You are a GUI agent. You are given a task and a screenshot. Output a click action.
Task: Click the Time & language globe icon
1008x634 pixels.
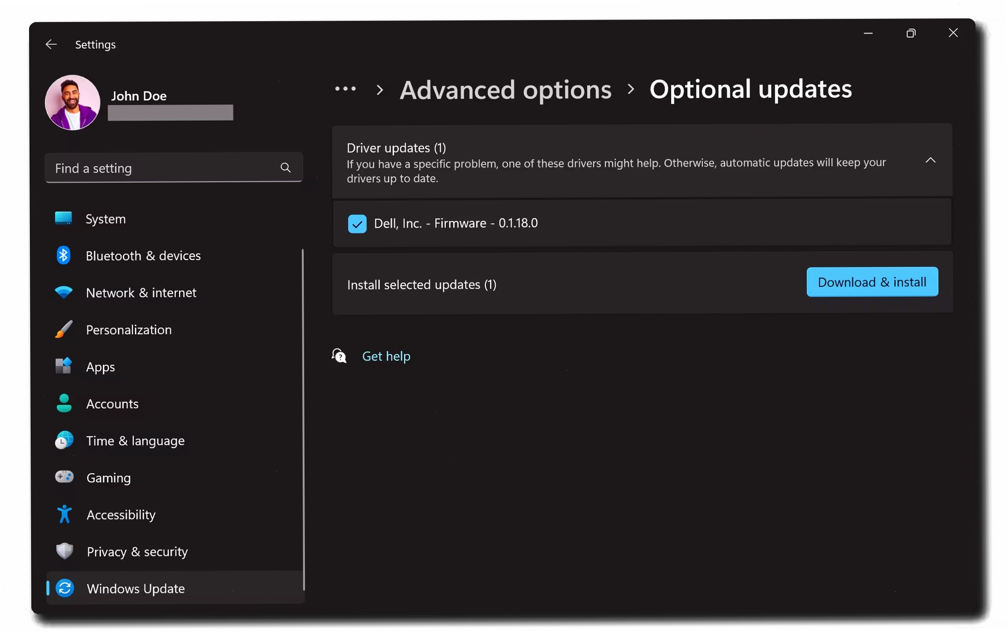[64, 440]
